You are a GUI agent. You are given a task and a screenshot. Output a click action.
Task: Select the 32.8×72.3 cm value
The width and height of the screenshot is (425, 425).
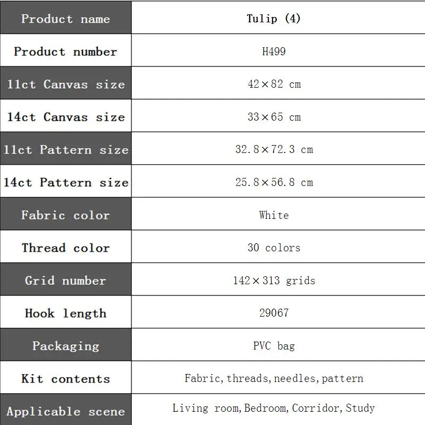tap(274, 149)
